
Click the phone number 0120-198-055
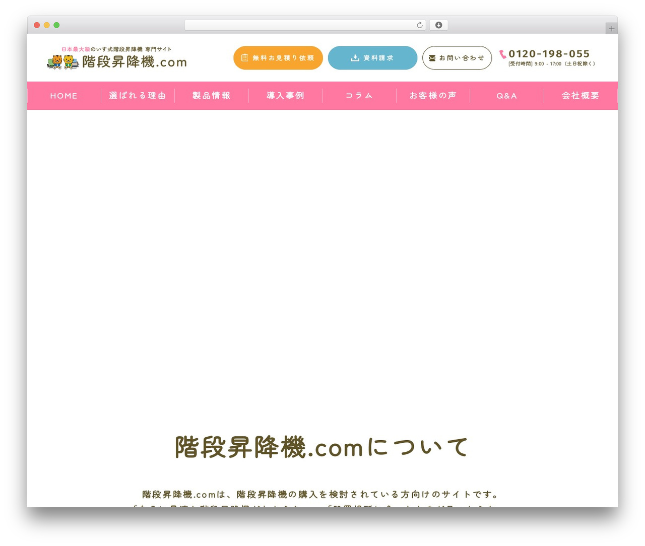[x=549, y=53]
